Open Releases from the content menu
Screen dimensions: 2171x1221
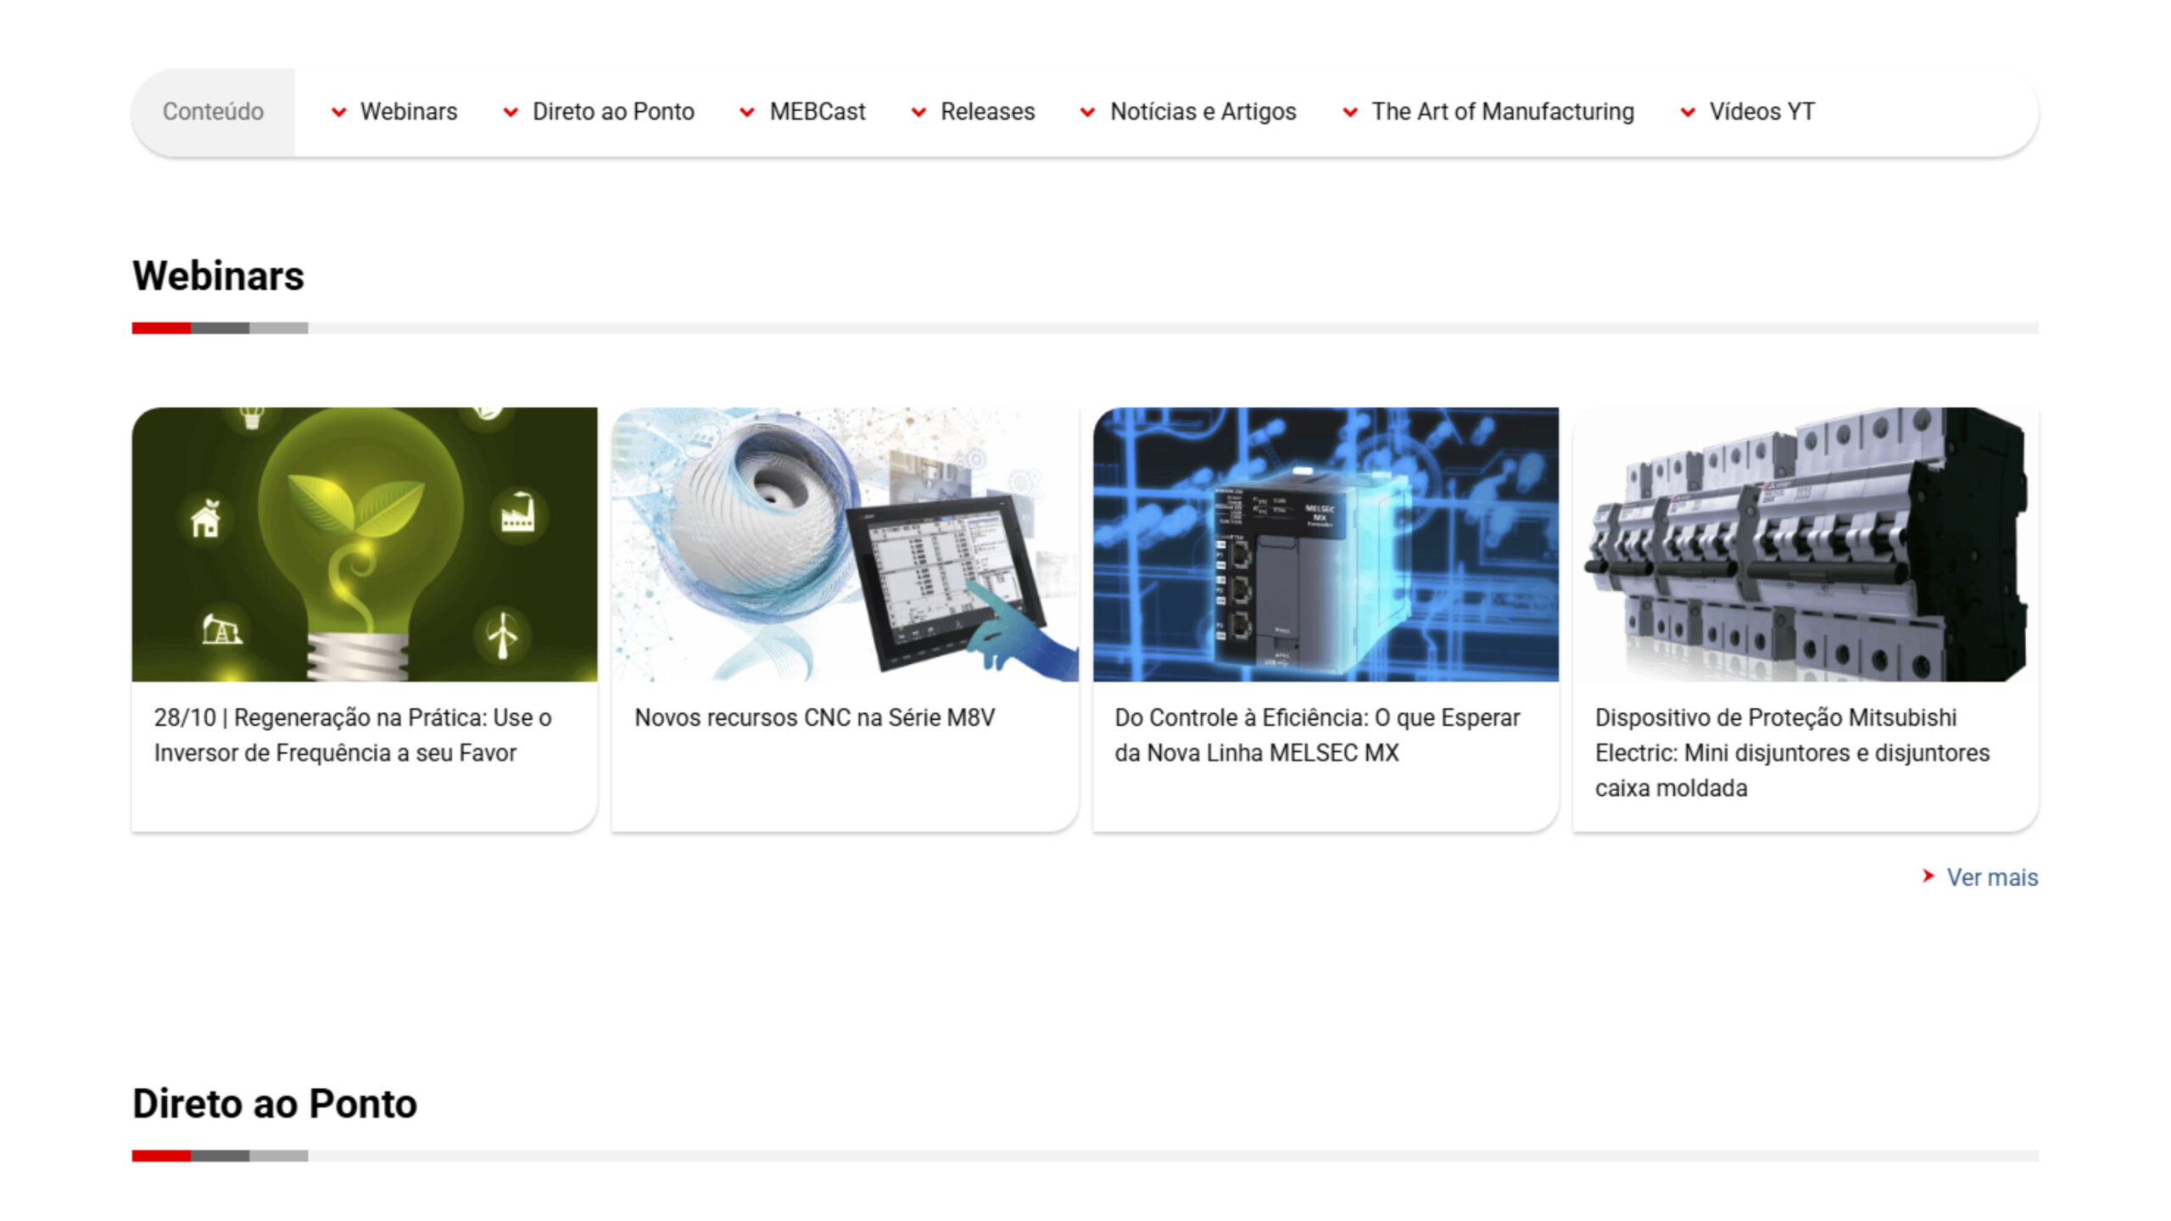[987, 112]
